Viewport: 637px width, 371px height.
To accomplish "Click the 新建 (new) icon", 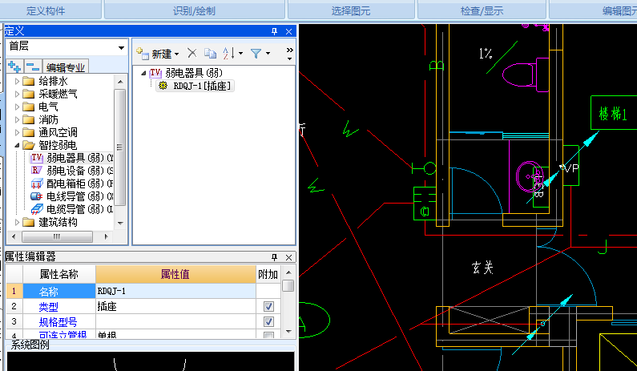I will tap(143, 53).
